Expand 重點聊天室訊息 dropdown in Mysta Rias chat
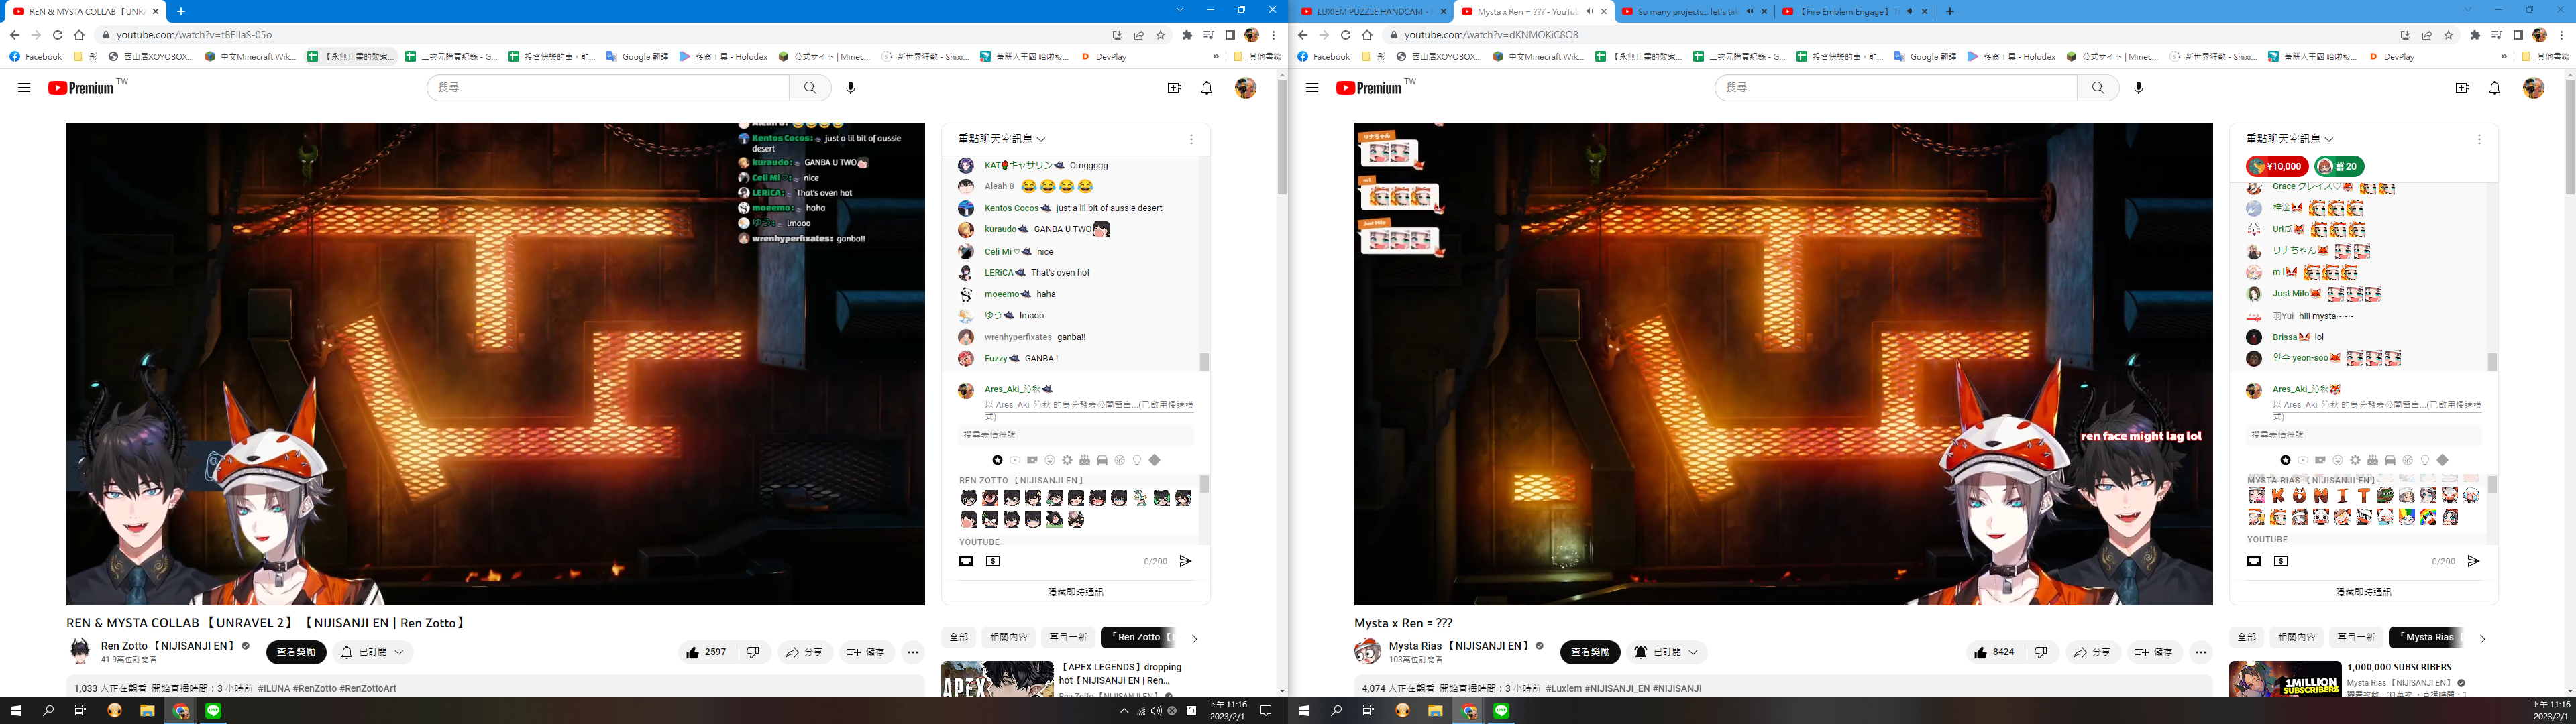Viewport: 2576px width, 724px height. pyautogui.click(x=2291, y=139)
